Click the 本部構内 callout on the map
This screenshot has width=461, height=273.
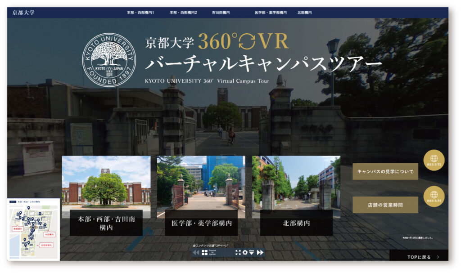click(49, 234)
